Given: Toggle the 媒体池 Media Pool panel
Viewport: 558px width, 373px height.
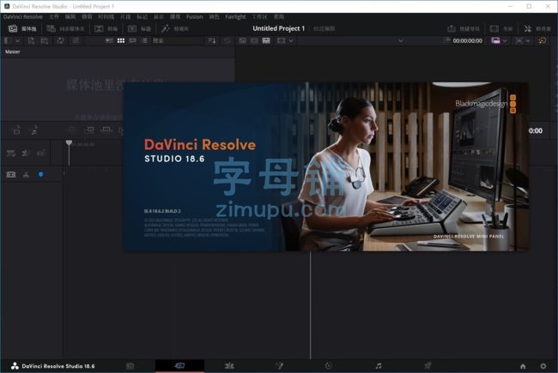Looking at the screenshot, I should pos(22,28).
